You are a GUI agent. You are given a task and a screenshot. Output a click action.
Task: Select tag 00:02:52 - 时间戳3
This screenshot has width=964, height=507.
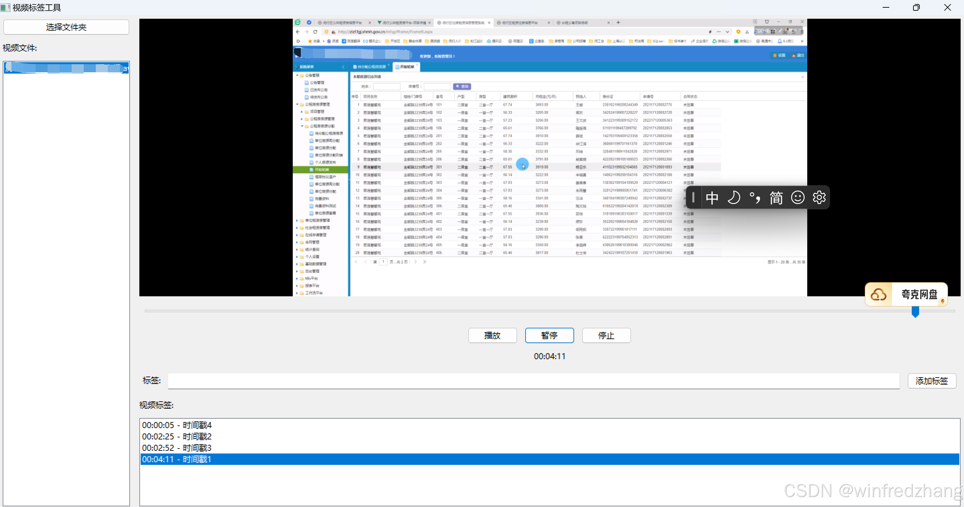coord(549,447)
